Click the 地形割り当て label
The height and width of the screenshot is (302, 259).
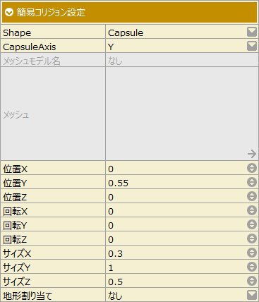pos(28,296)
